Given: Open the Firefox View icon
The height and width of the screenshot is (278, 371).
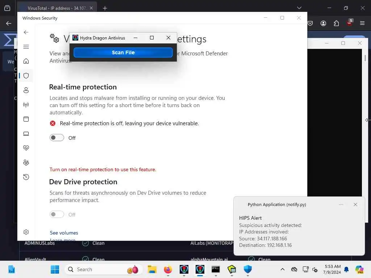Looking at the screenshot, I should click(7, 8).
